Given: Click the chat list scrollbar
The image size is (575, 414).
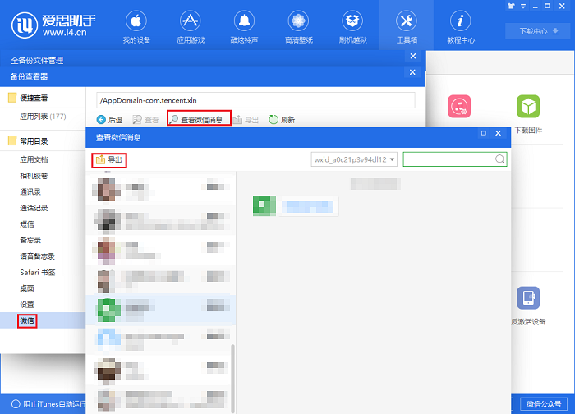Looking at the screenshot, I should (232, 378).
